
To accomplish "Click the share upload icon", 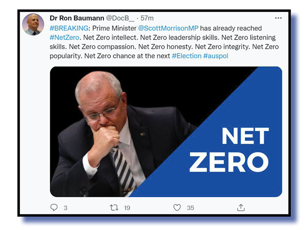I will tap(241, 207).
